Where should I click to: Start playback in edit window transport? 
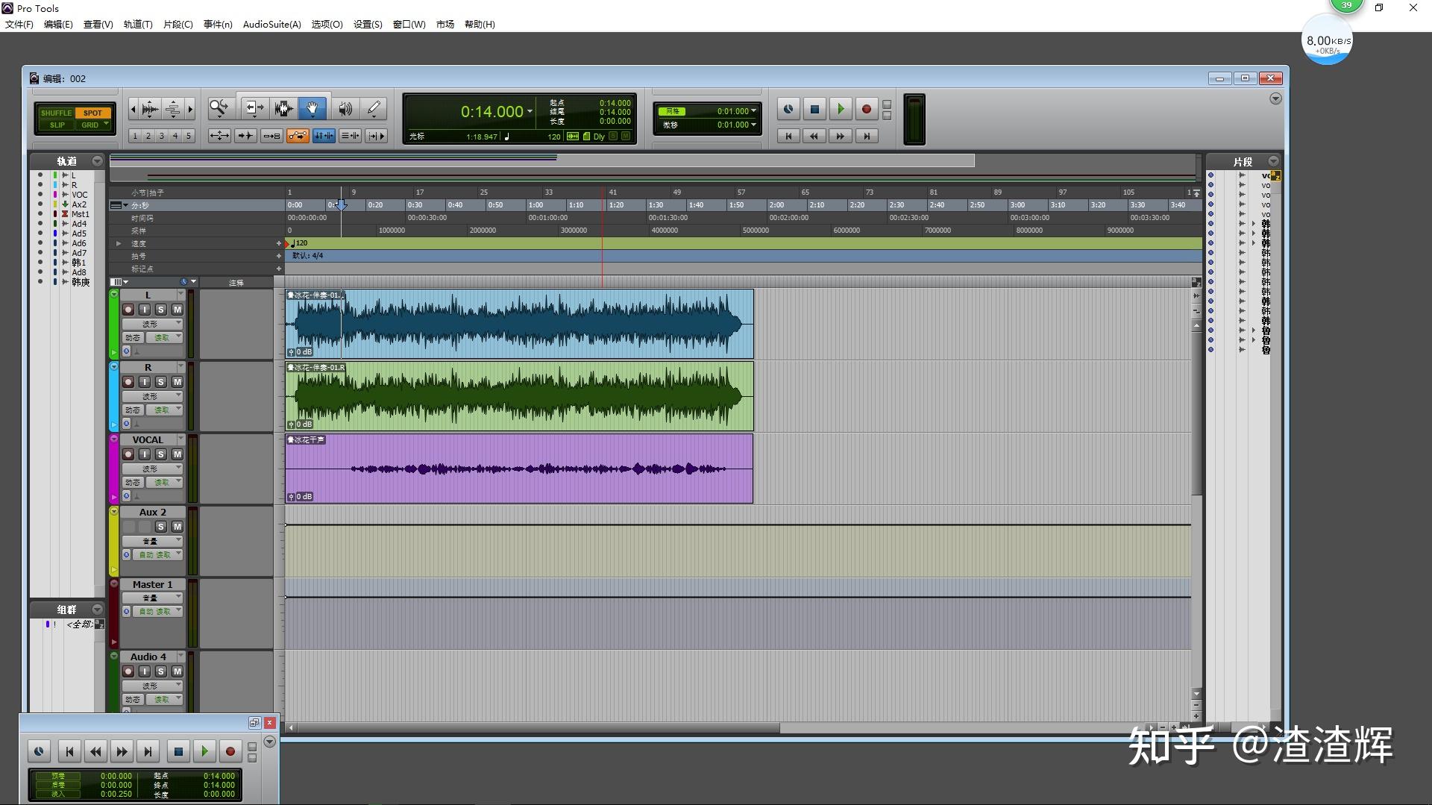point(841,109)
